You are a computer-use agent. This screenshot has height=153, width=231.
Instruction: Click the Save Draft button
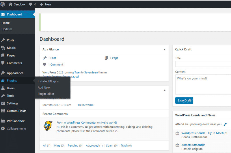pyautogui.click(x=184, y=100)
